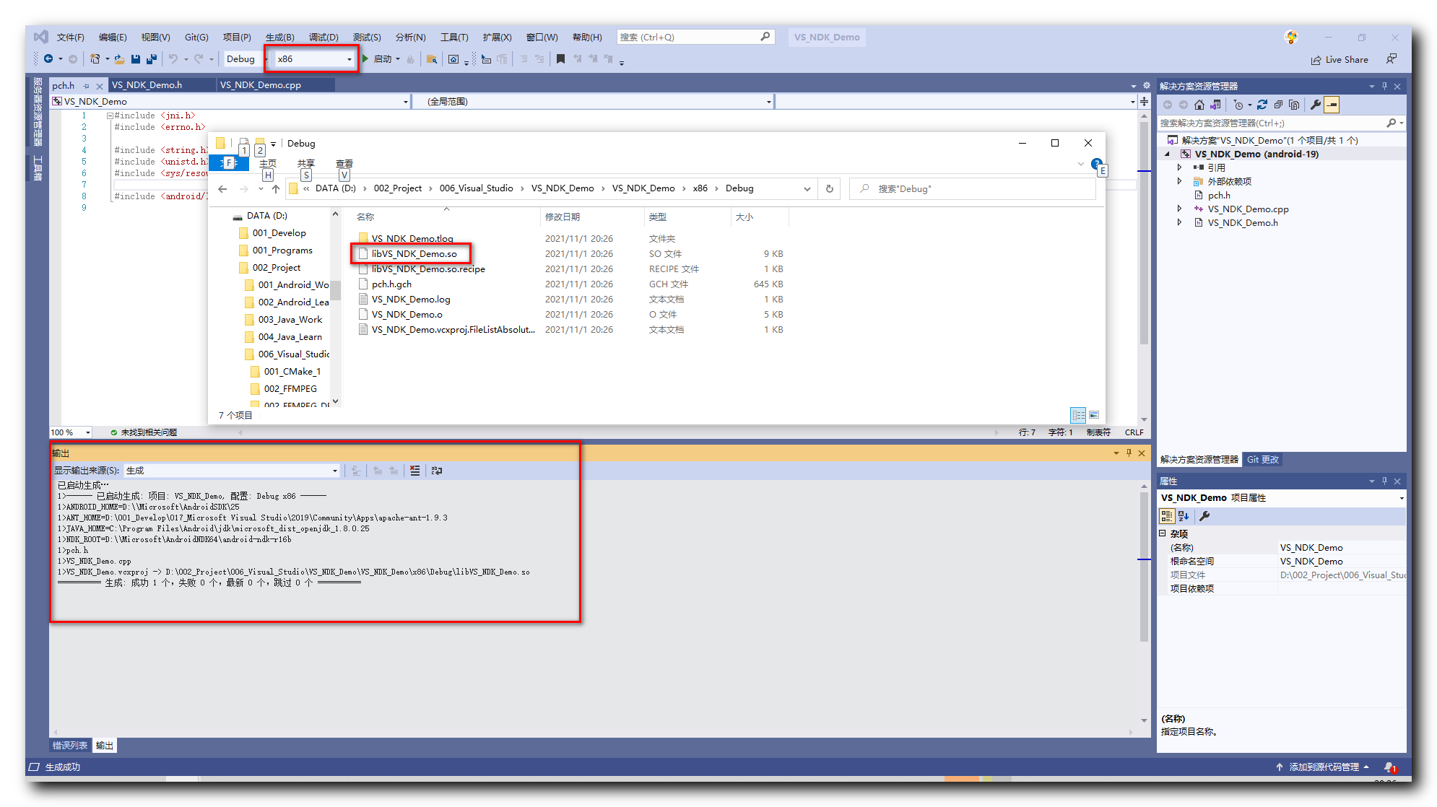Click the property pages wrench in Properties panel
Viewport: 1437px width, 807px height.
[x=1204, y=516]
